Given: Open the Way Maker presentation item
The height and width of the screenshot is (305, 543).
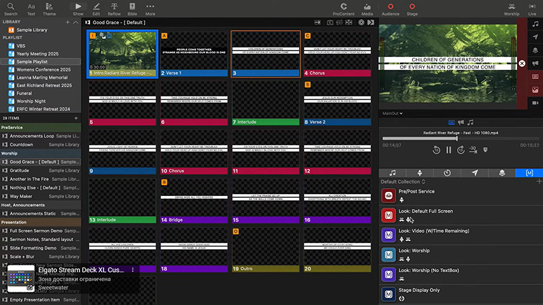Looking at the screenshot, I should tap(41, 197).
